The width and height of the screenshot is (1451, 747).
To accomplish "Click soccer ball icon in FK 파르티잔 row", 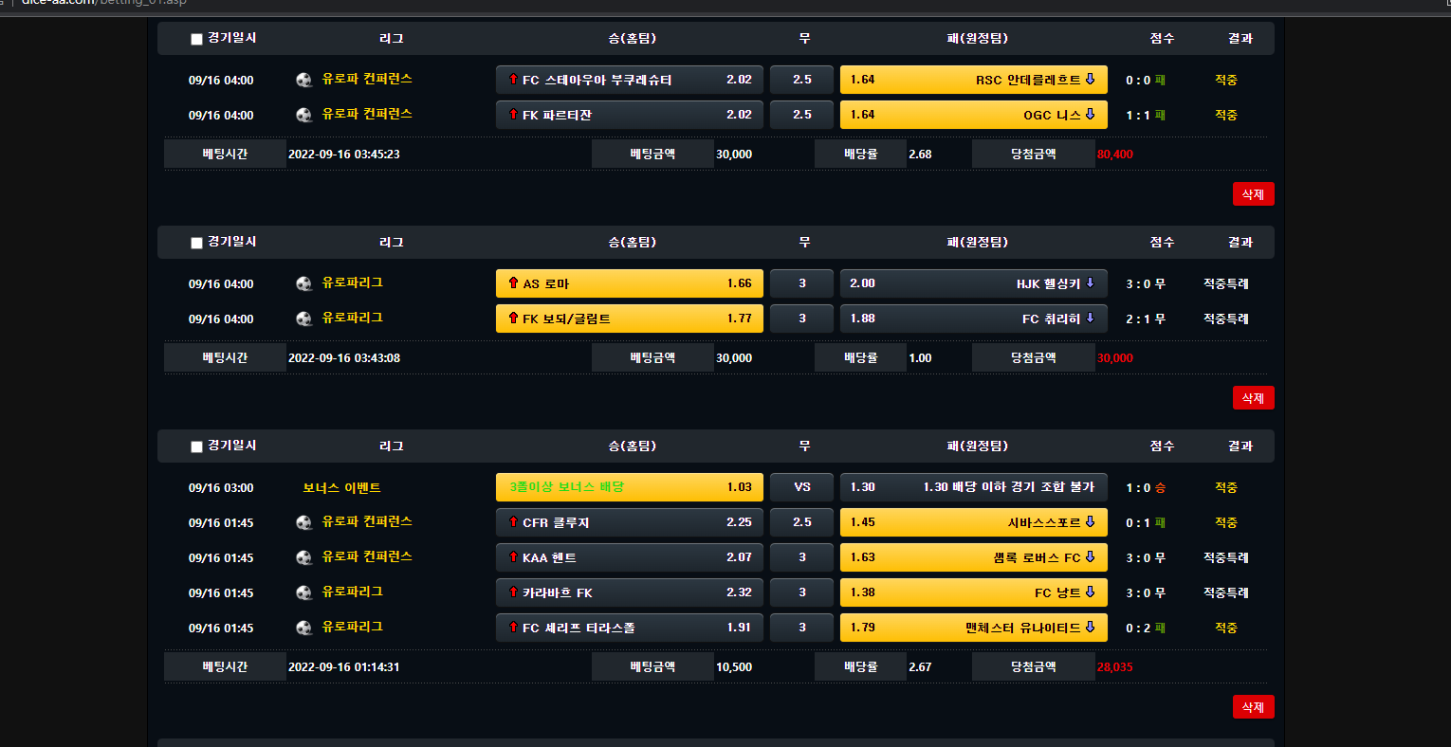I will [x=304, y=115].
